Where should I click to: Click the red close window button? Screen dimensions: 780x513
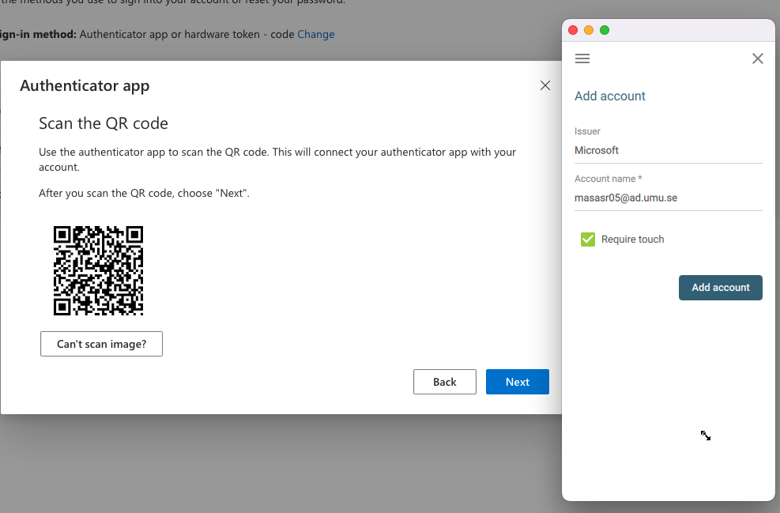pos(573,30)
